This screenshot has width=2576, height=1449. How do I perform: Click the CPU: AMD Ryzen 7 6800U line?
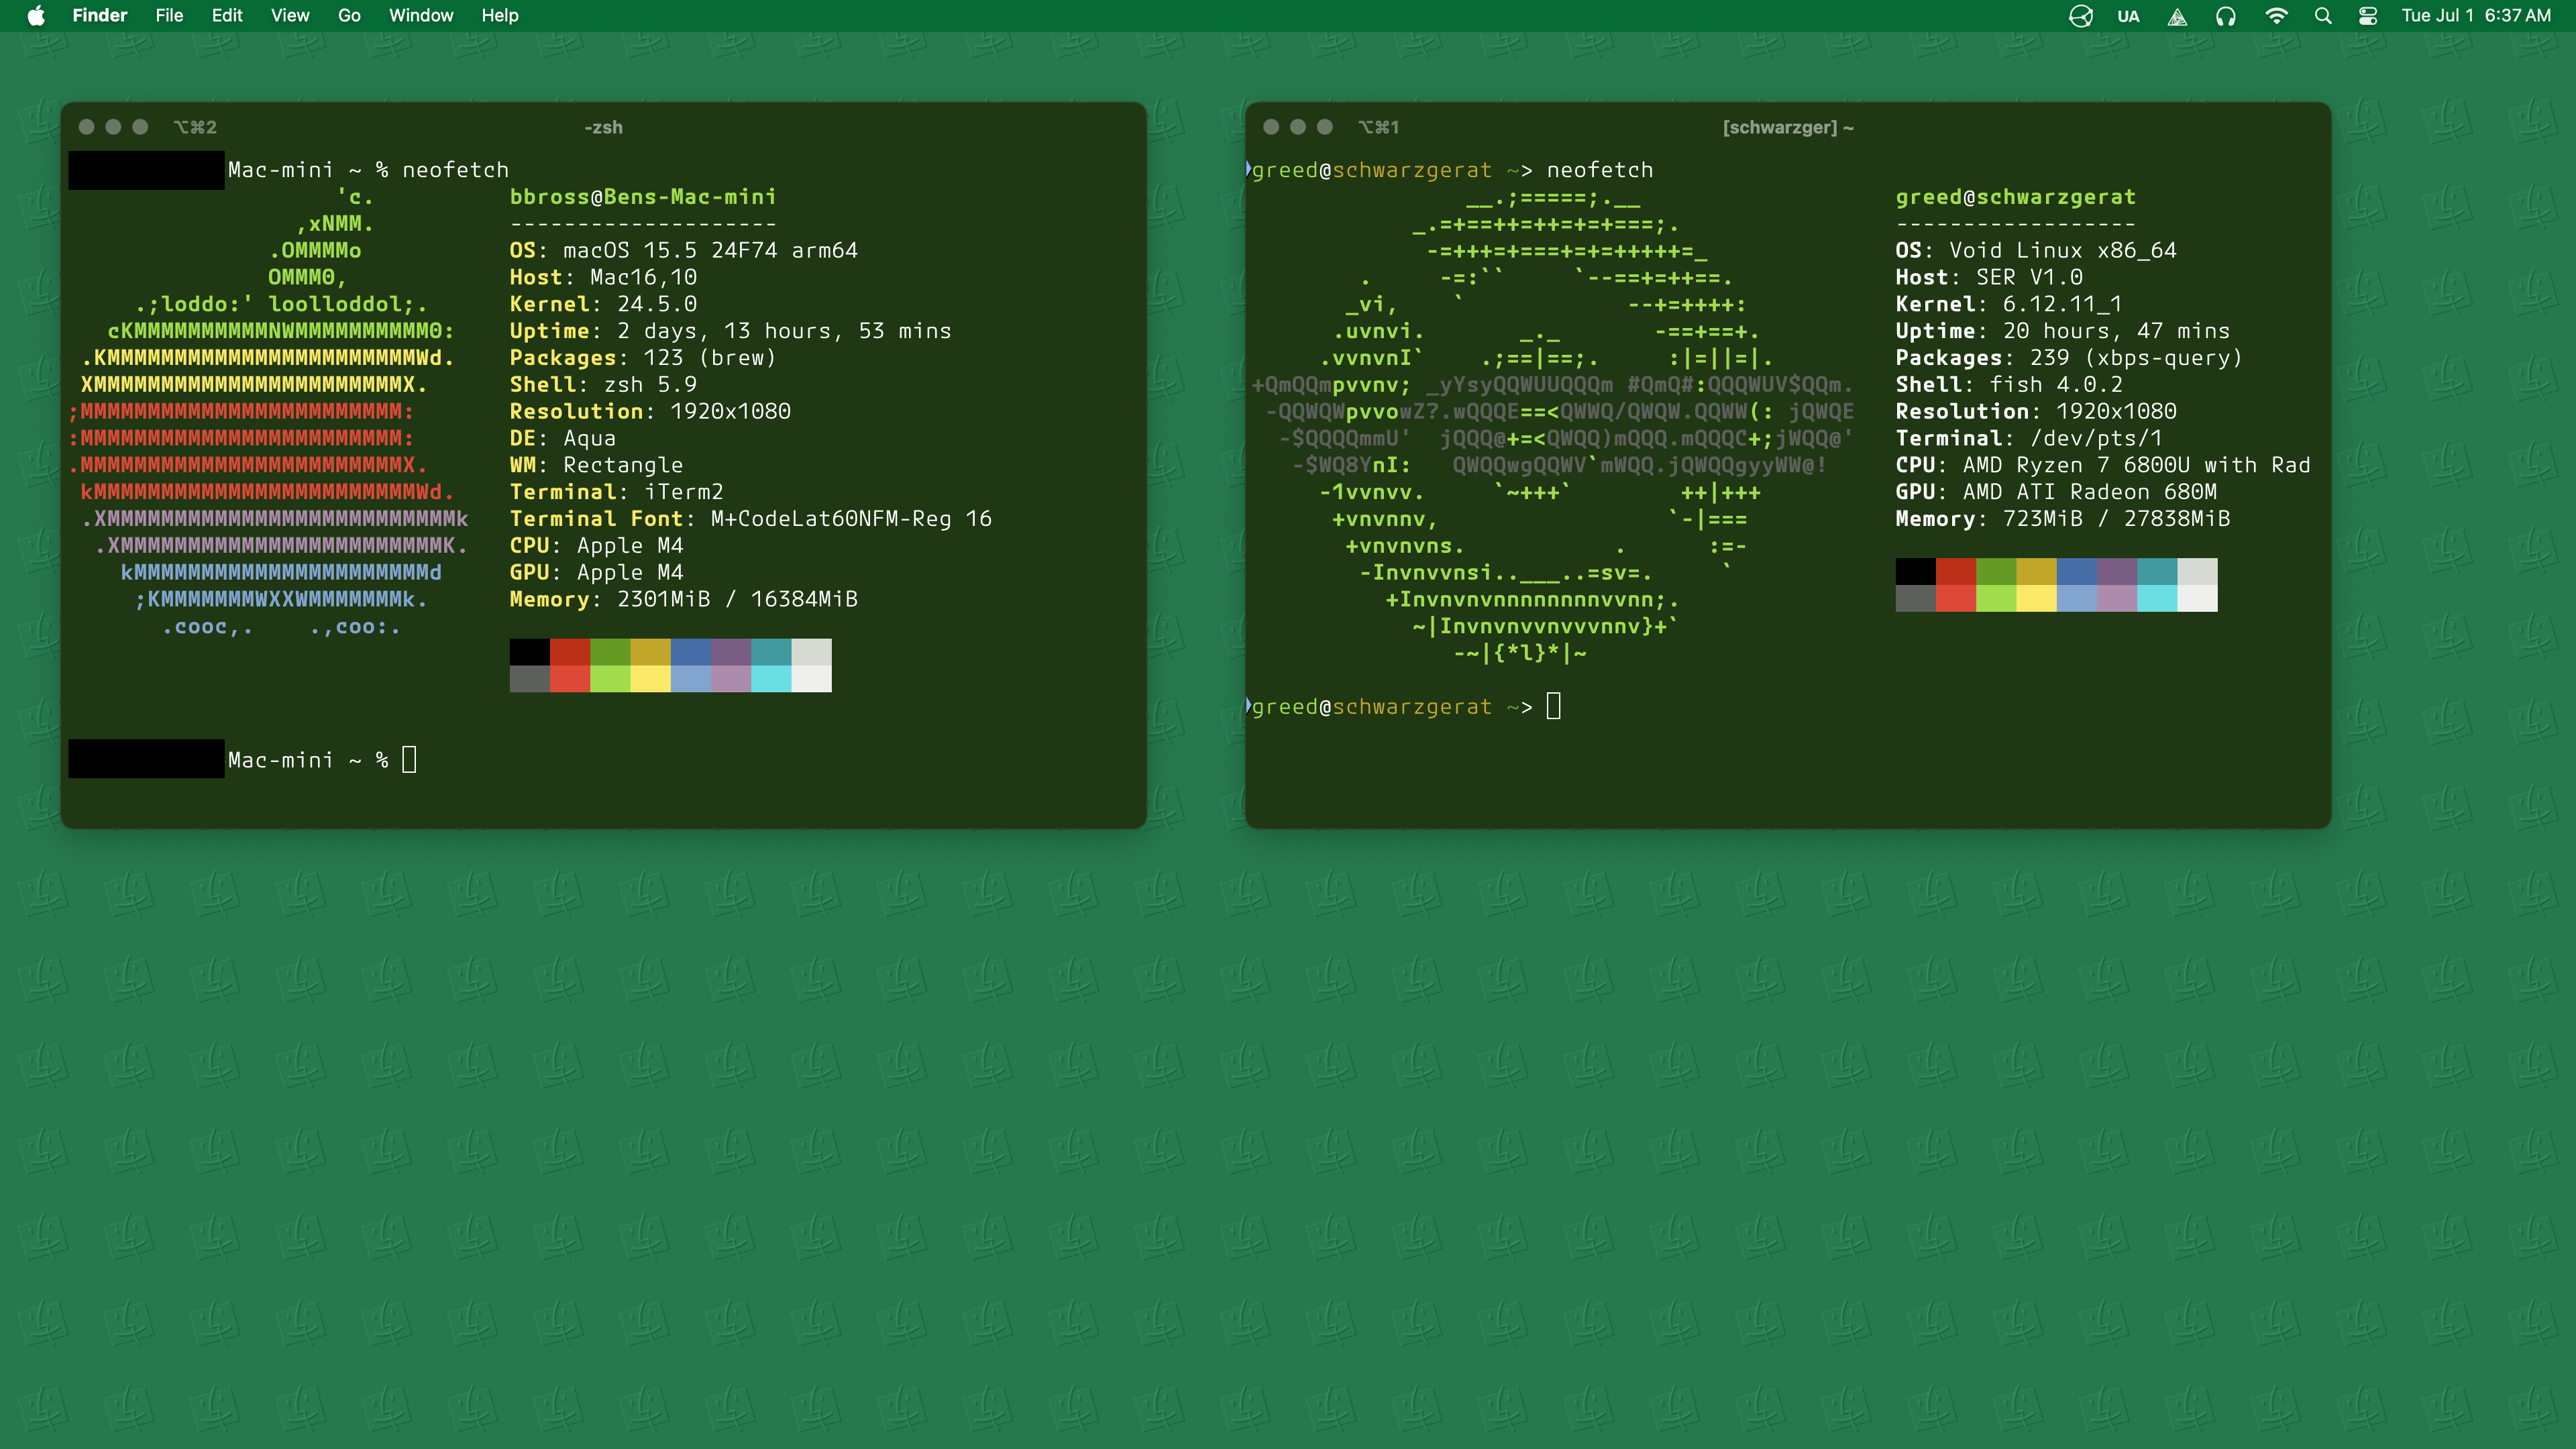pyautogui.click(x=2103, y=465)
